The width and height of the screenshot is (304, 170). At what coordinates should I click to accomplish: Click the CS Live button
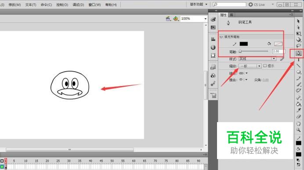(257, 4)
